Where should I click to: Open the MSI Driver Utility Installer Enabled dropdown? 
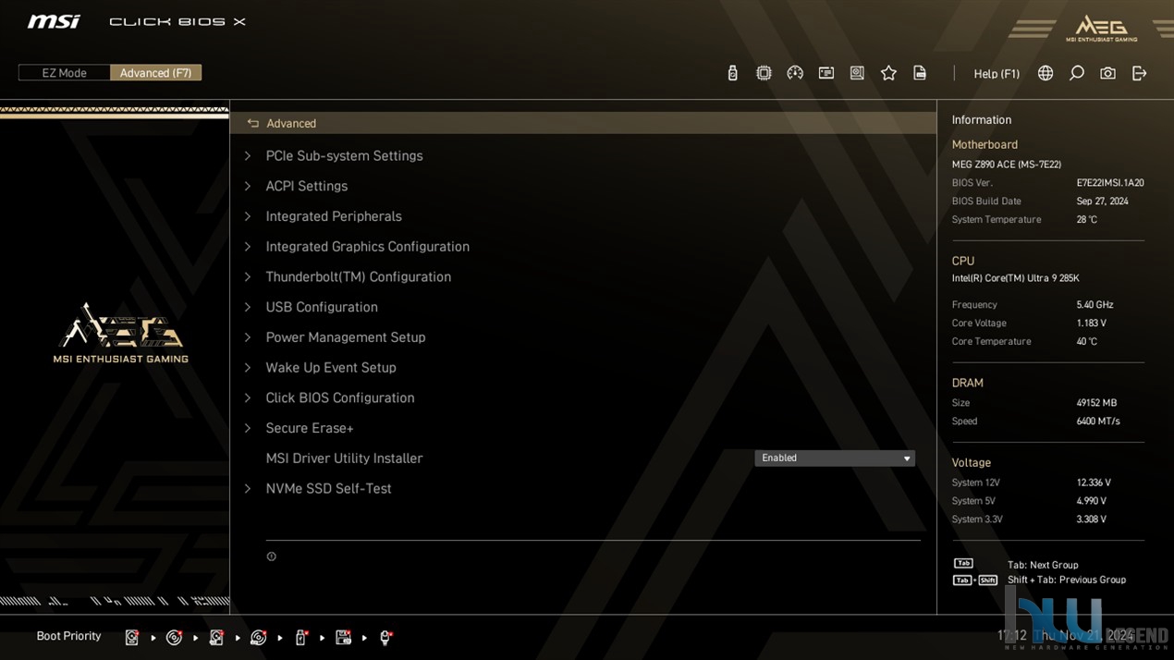(835, 458)
